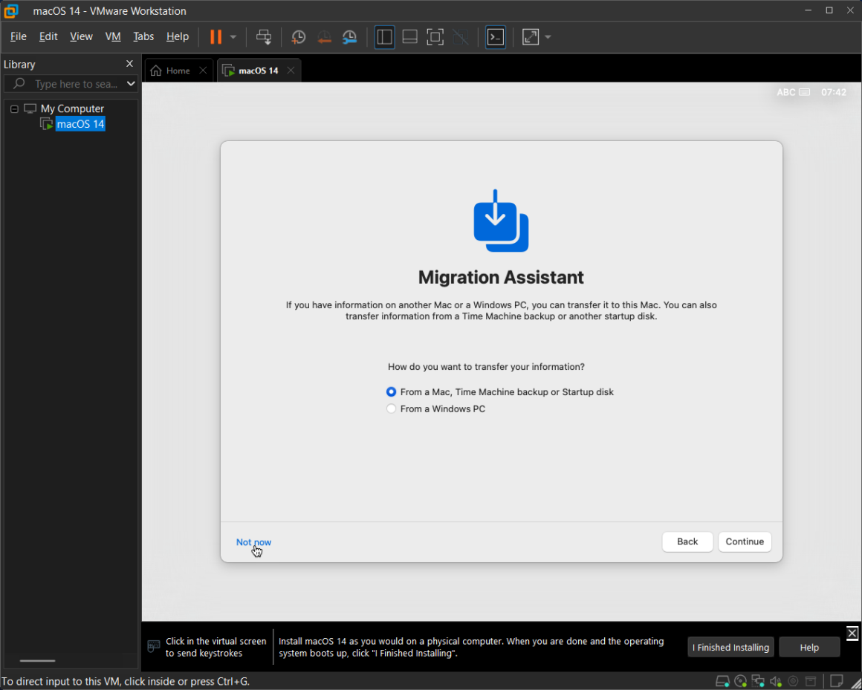Open the View menu
This screenshot has height=690, width=862.
pyautogui.click(x=81, y=36)
